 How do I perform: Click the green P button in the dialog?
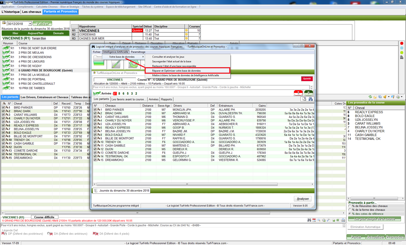pos(309,93)
